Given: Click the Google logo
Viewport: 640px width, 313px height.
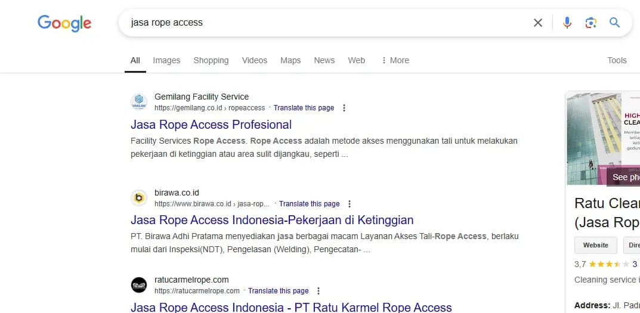Looking at the screenshot, I should click(x=64, y=23).
